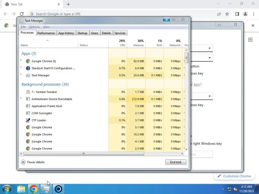Click the Stardock Start10 Configuration process icon
Screen dimensions: 259x194
point(28,68)
